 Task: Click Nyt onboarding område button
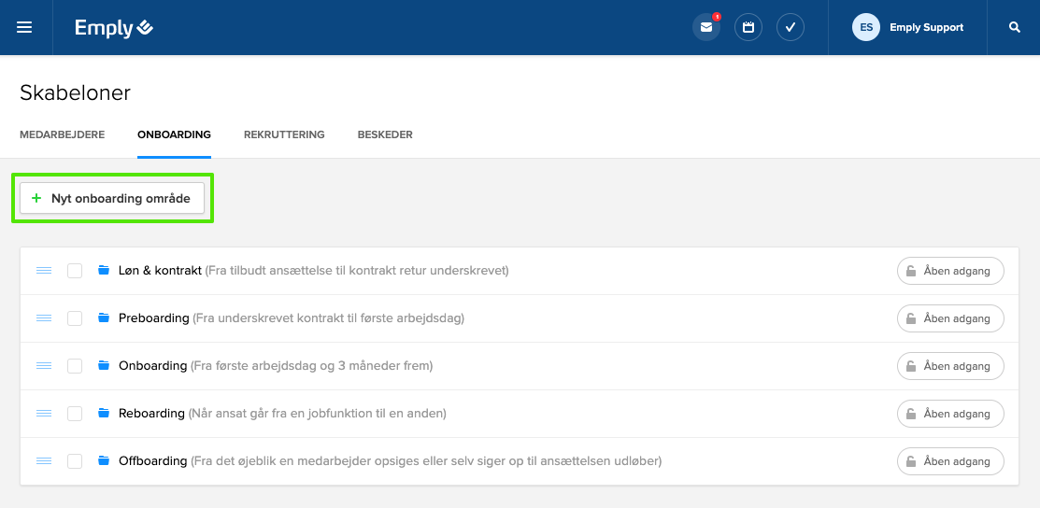tap(112, 198)
